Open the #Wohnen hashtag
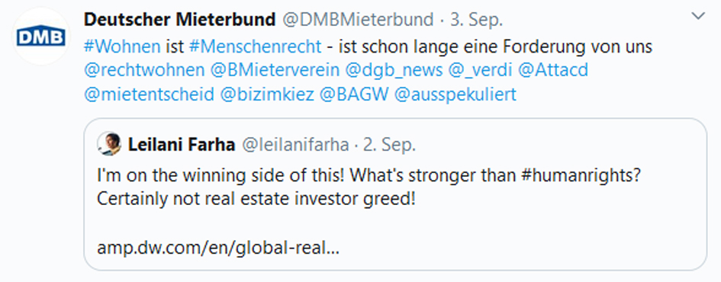Screen dimensions: 721x282 click(122, 46)
